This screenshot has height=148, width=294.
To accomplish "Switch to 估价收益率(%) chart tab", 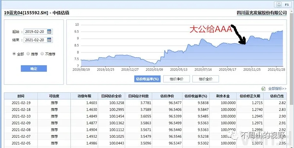I will (x=147, y=79).
